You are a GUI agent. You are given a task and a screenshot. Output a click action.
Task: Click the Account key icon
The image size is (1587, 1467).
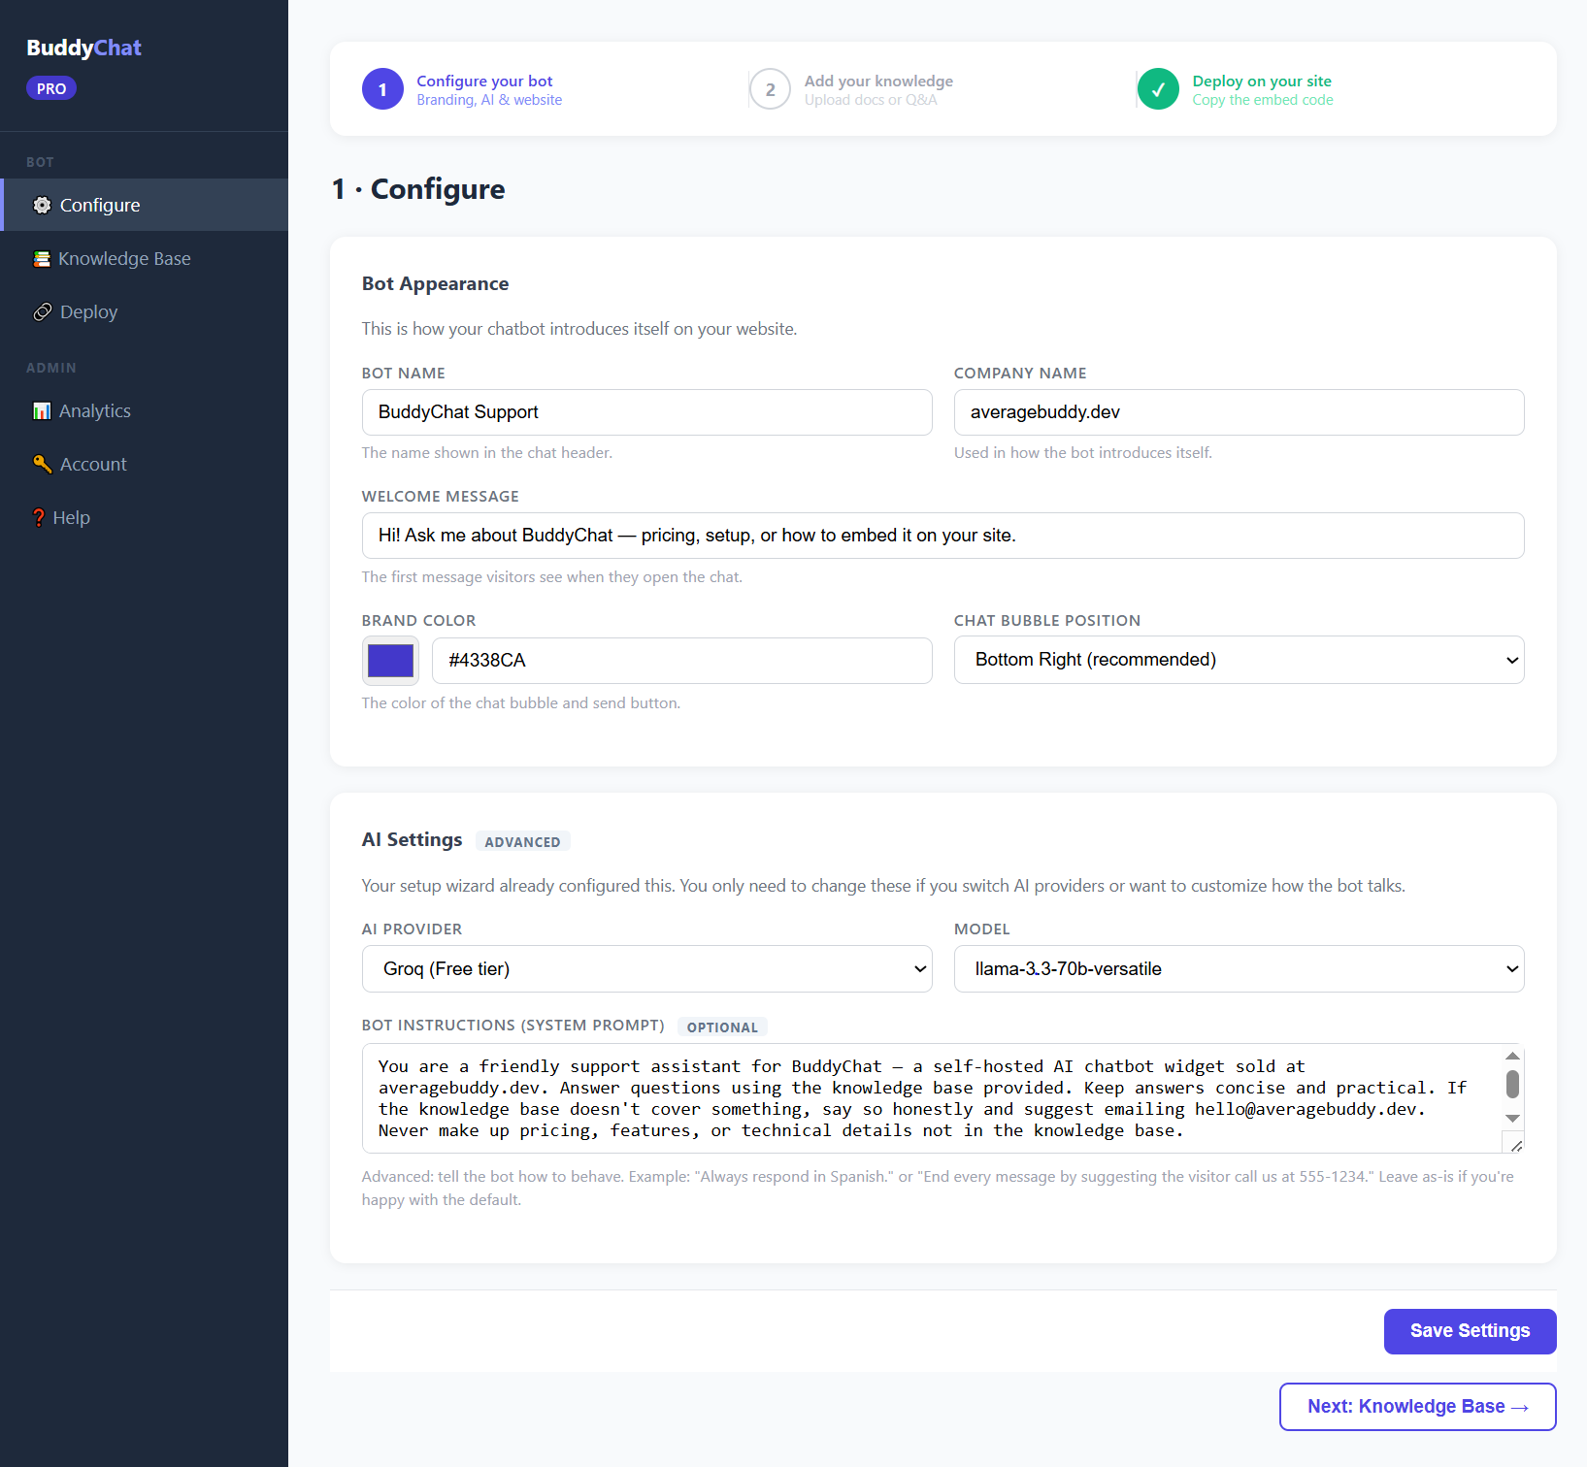tap(42, 465)
